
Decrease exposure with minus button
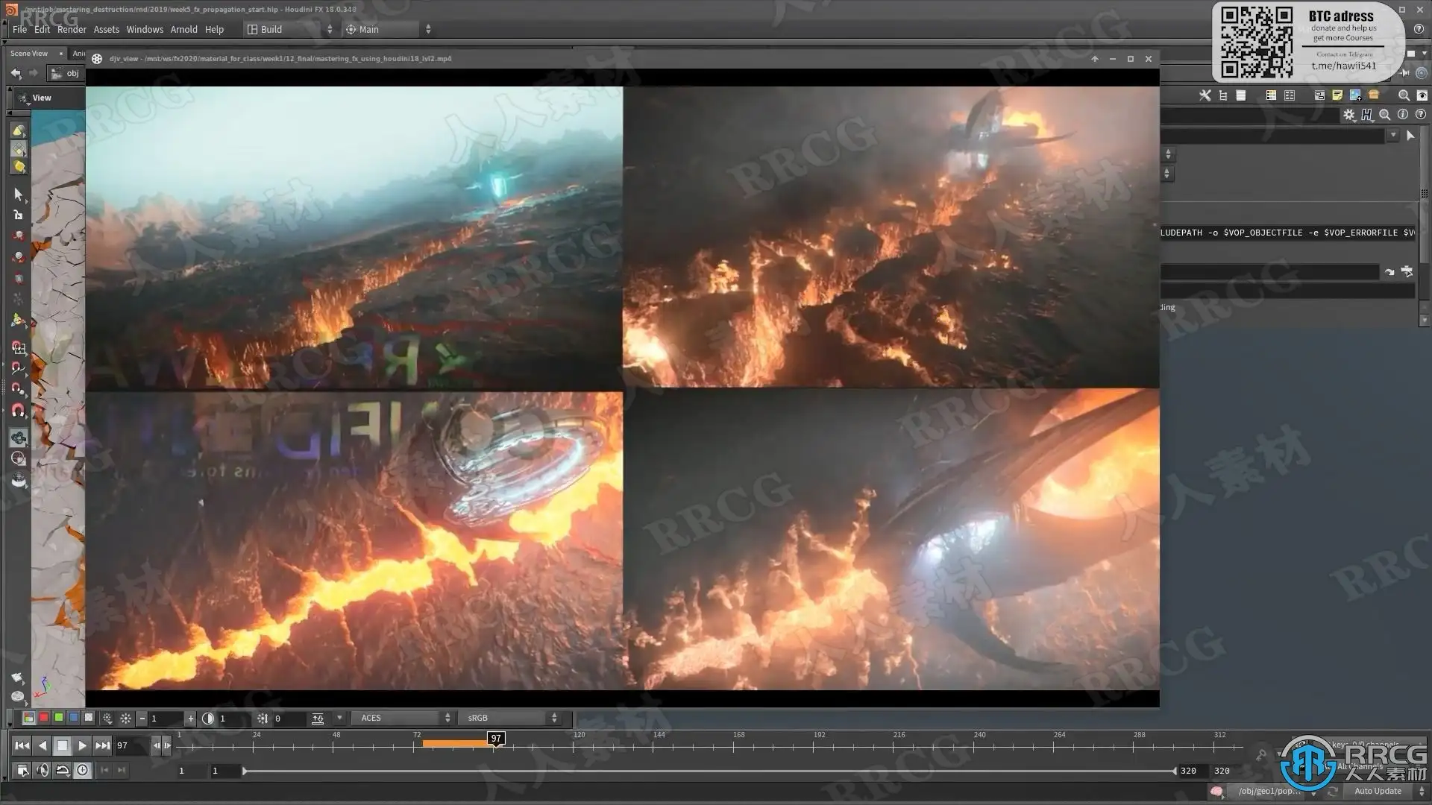[x=142, y=719]
